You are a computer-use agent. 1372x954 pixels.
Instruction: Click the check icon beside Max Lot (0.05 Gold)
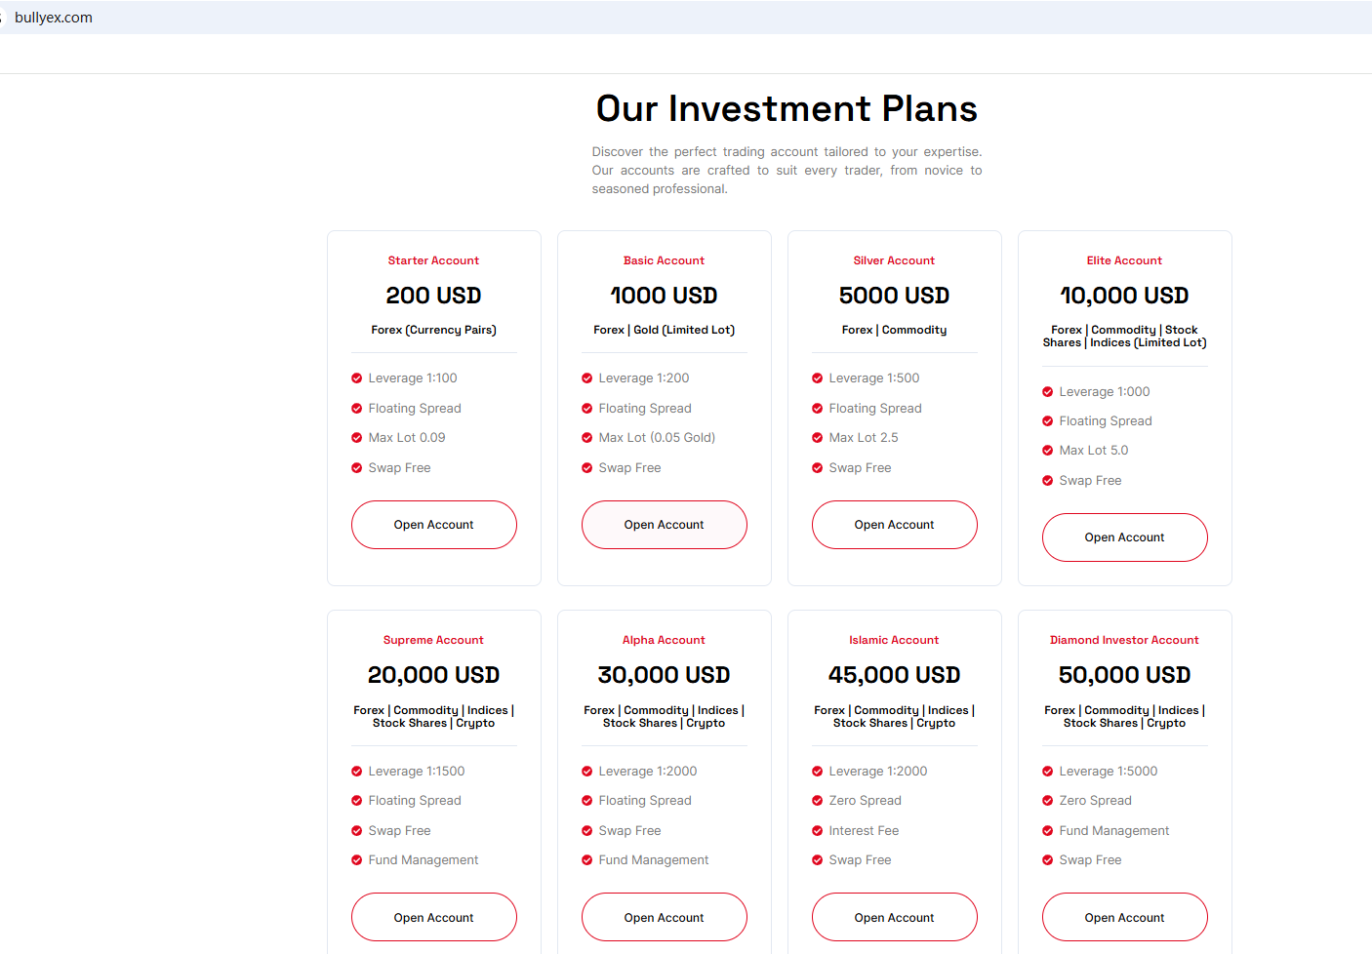pyautogui.click(x=587, y=438)
